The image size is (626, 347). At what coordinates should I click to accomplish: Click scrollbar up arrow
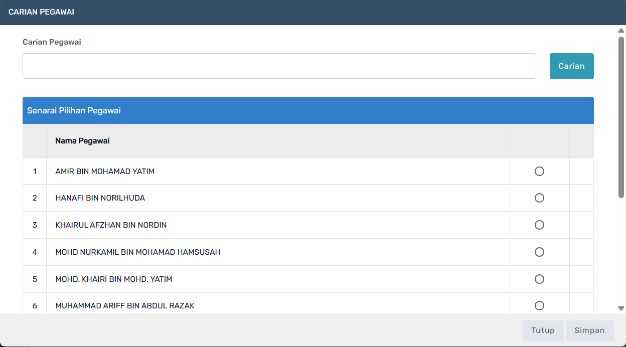(621, 31)
